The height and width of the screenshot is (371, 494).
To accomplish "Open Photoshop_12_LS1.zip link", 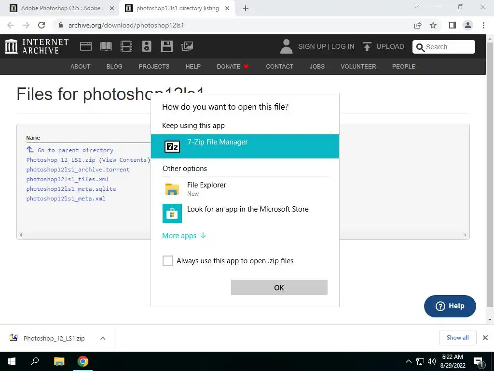I will click(x=61, y=160).
